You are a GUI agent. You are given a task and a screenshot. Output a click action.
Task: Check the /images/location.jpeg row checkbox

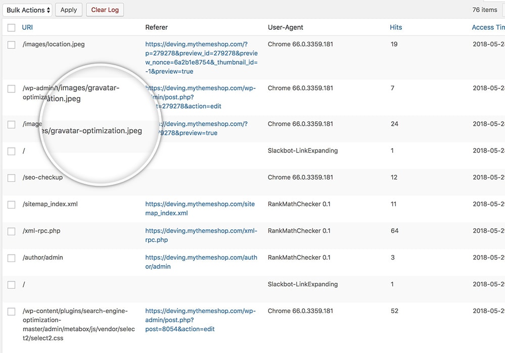coord(11,44)
